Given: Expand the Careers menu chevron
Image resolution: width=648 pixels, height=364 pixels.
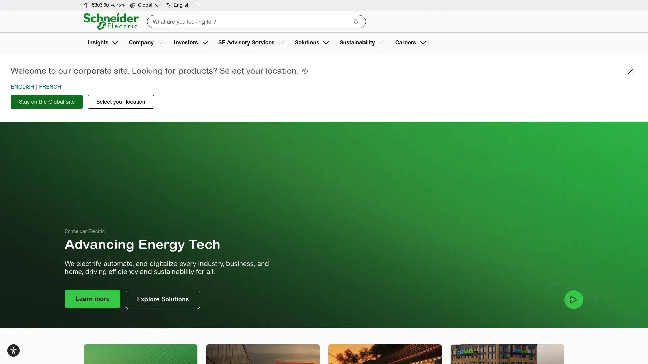Looking at the screenshot, I should [423, 43].
